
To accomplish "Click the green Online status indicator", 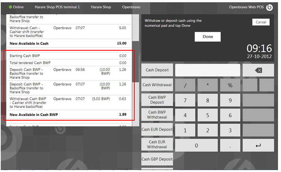I will 11,7.
